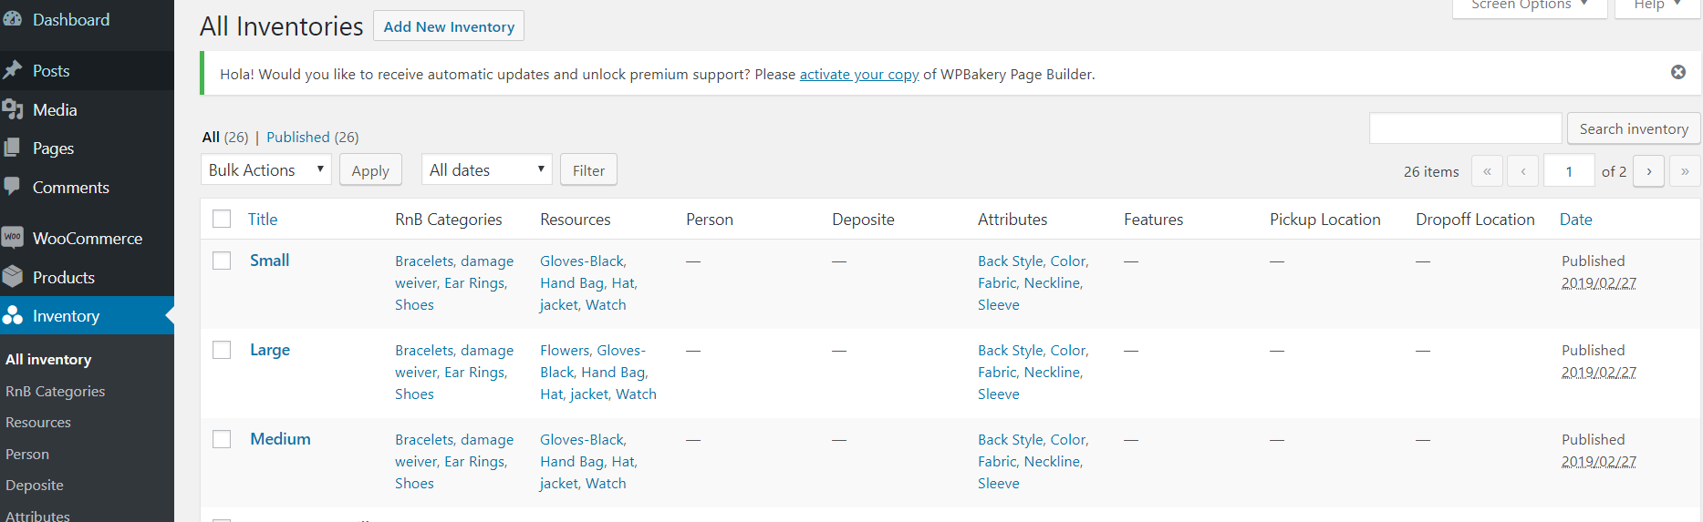1703x522 pixels.
Task: Open the All dates dropdown
Action: point(486,169)
